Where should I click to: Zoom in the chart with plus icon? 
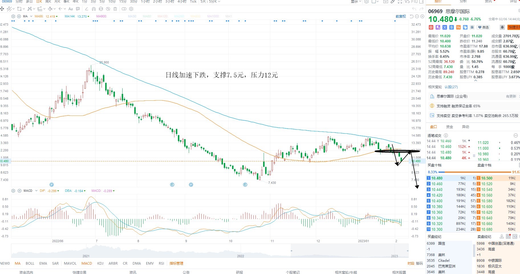click(x=422, y=17)
